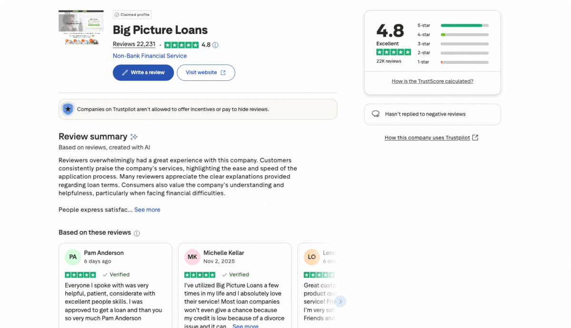The width and height of the screenshot is (571, 328).
Task: Open "How this company uses Trustpilot"
Action: click(x=427, y=138)
